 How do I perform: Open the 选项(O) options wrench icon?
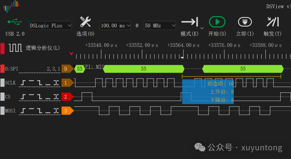(85, 22)
